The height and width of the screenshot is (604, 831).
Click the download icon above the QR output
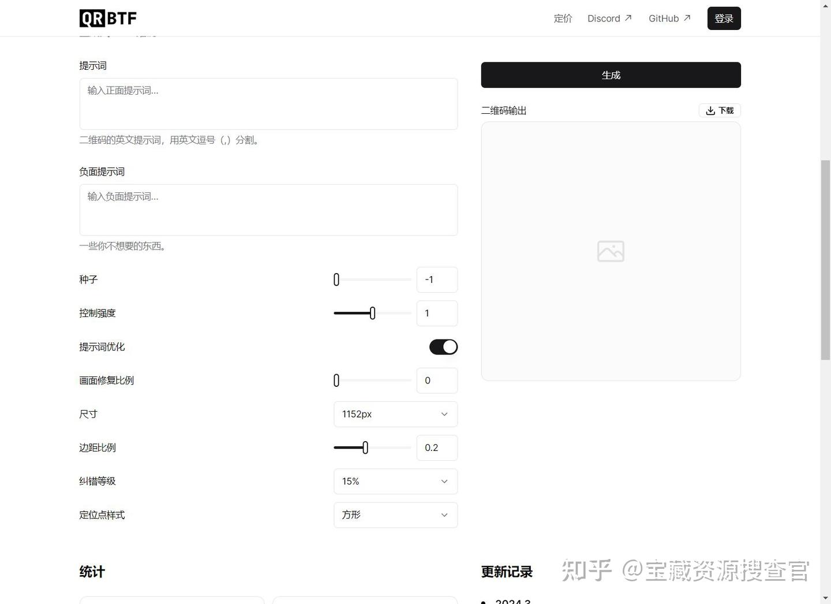pos(710,110)
